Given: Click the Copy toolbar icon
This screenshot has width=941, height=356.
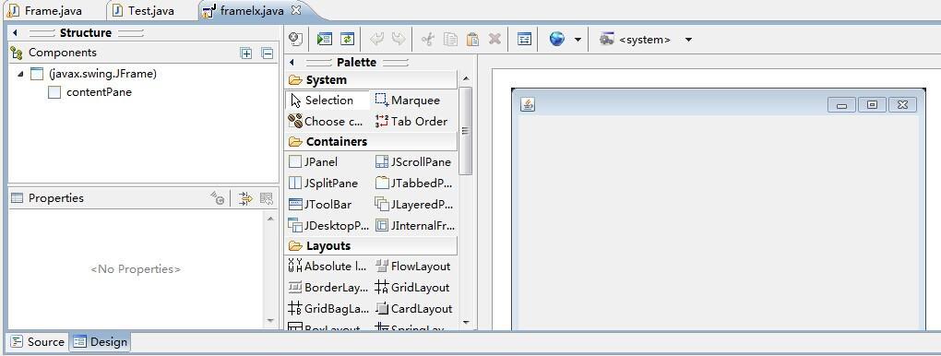Looking at the screenshot, I should coord(450,40).
